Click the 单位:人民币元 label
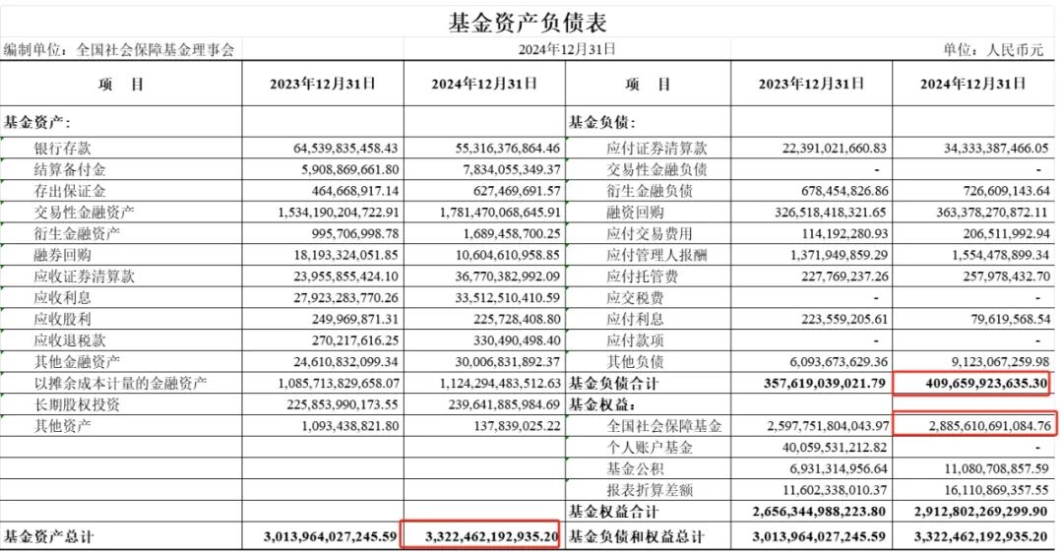 tap(993, 49)
